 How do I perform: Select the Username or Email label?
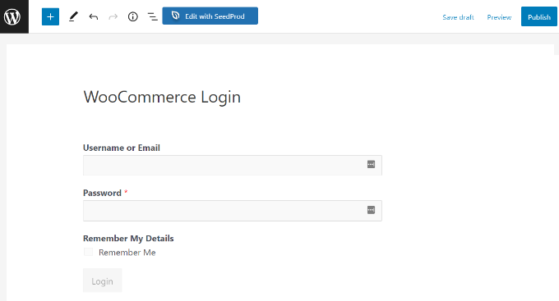coord(122,148)
